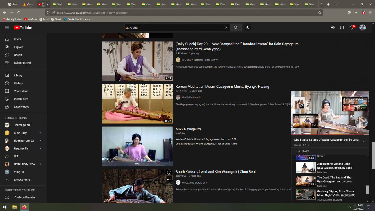Open History in the sidebar
Viewport: 375px width, 211px height.
click(x=23, y=83)
